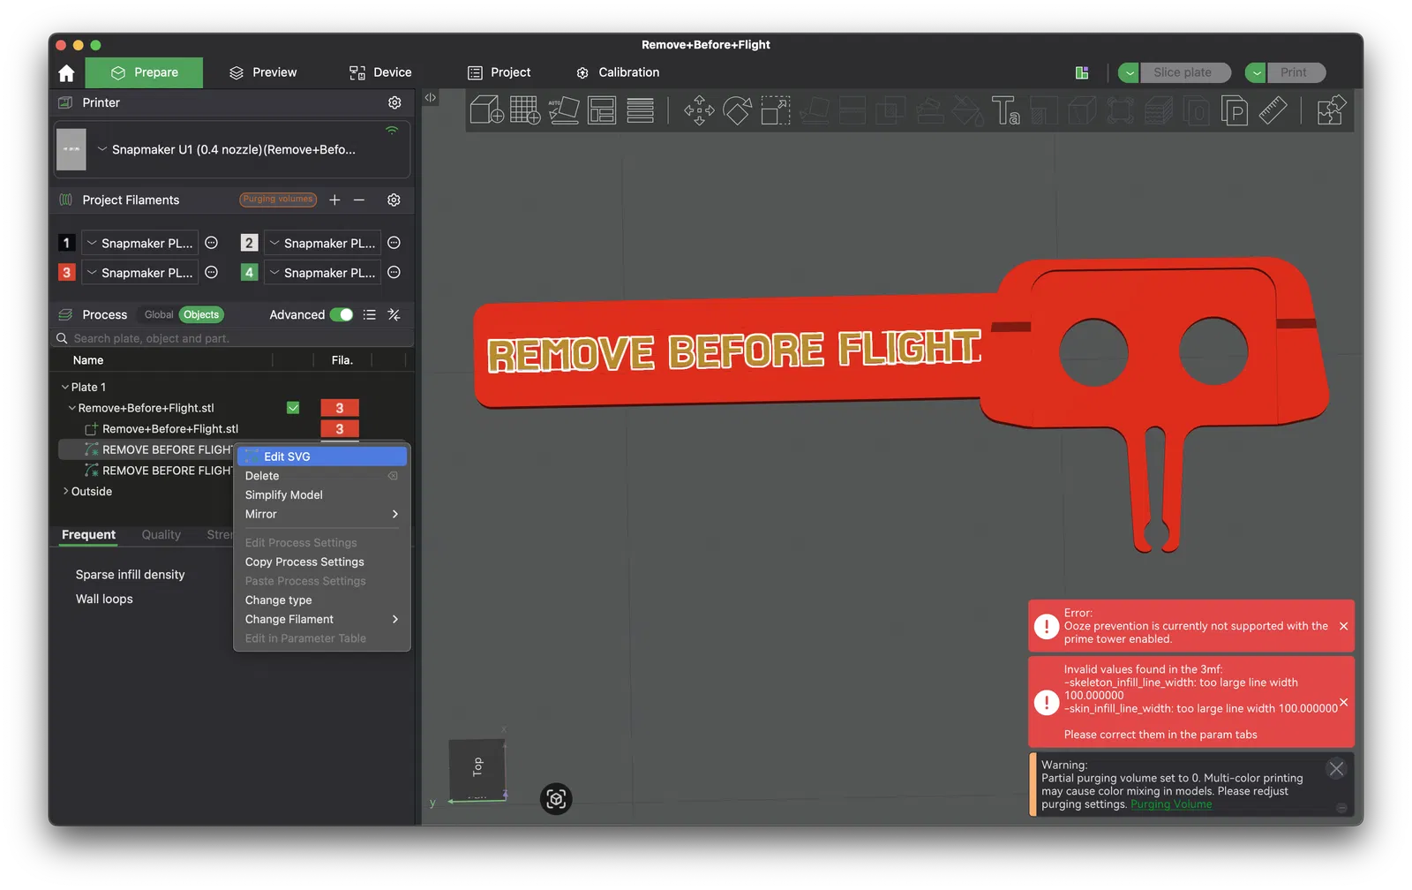The image size is (1412, 890).
Task: Switch to the Preview tab
Action: 263,72
